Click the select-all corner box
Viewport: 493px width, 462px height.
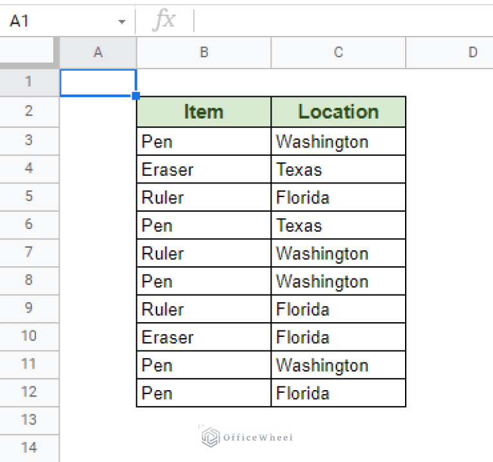[27, 50]
